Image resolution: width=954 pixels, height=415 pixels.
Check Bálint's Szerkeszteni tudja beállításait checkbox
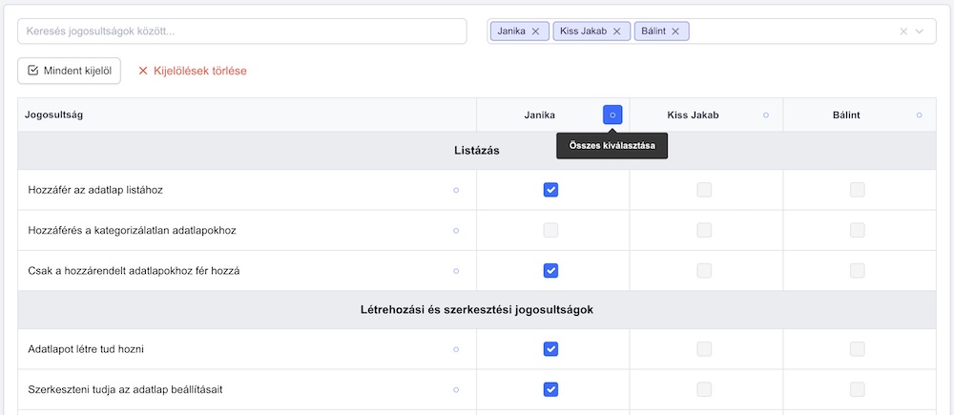pyautogui.click(x=858, y=389)
